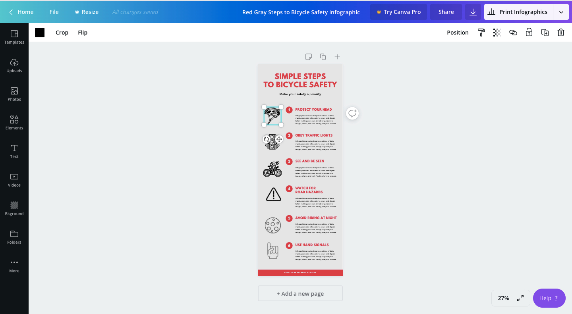572x314 pixels.
Task: Select the traffic light graphic
Action: pos(272,142)
